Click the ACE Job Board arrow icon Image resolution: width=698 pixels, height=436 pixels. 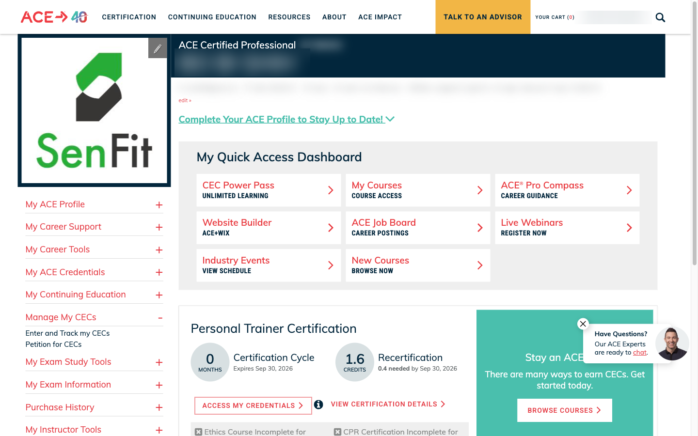[480, 228]
